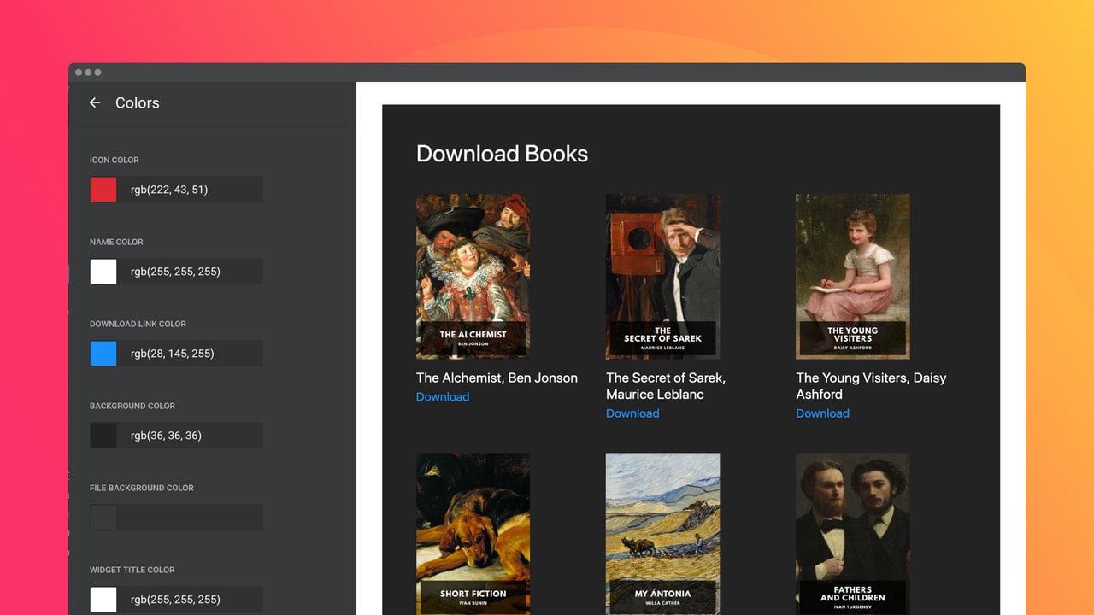This screenshot has height=615, width=1094.
Task: Download The Secret of Sarek
Action: pos(632,413)
